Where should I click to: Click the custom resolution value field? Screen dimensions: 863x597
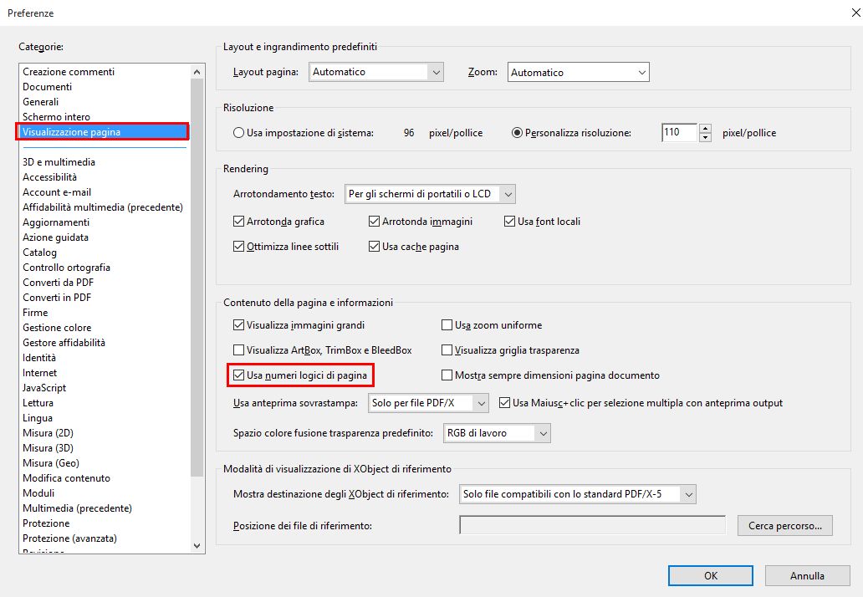(680, 133)
